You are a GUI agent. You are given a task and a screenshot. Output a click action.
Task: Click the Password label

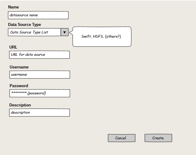[19, 86]
